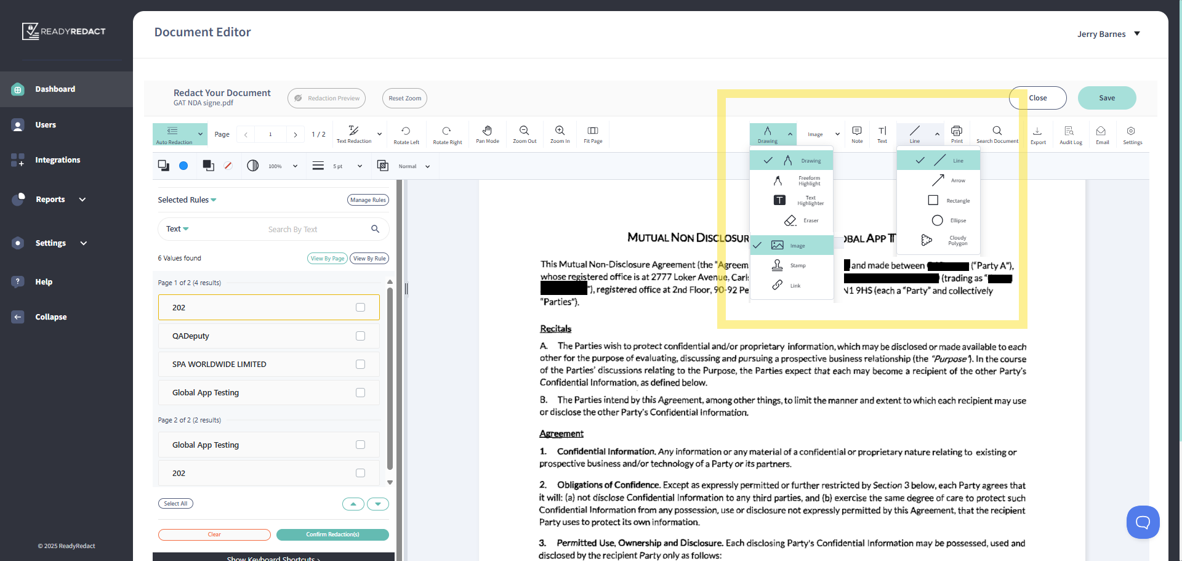This screenshot has height=561, width=1182.
Task: Select Eraser from the Drawing menu
Action: (792, 220)
